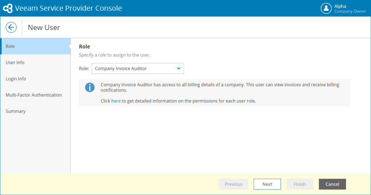Expand the Role dropdown chevron
This screenshot has width=371, height=195.
point(179,68)
